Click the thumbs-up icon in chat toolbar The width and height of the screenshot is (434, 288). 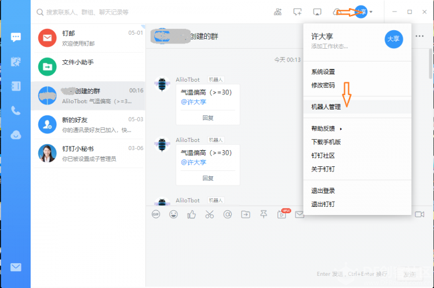pyautogui.click(x=192, y=214)
